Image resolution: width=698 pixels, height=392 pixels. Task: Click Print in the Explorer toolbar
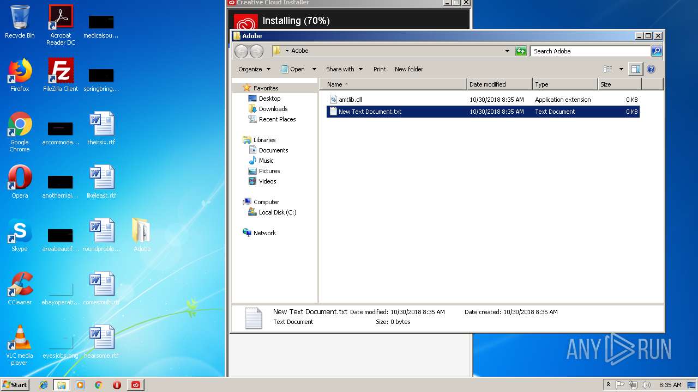380,69
